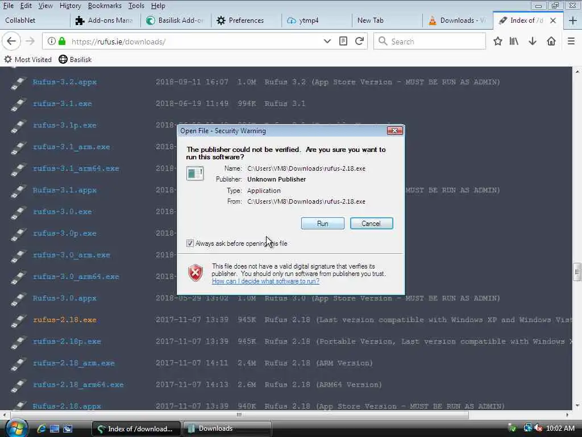Click USB icon beside Rufus-3.1.appx
Image resolution: width=582 pixels, height=437 pixels.
[x=19, y=191]
